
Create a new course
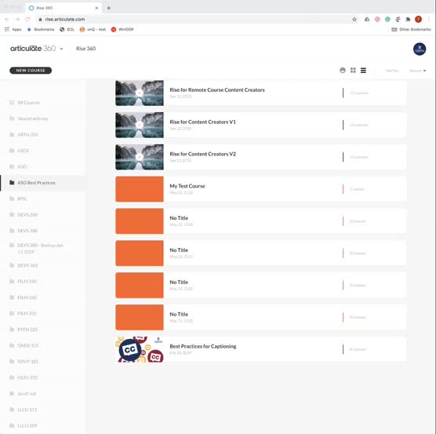31,71
